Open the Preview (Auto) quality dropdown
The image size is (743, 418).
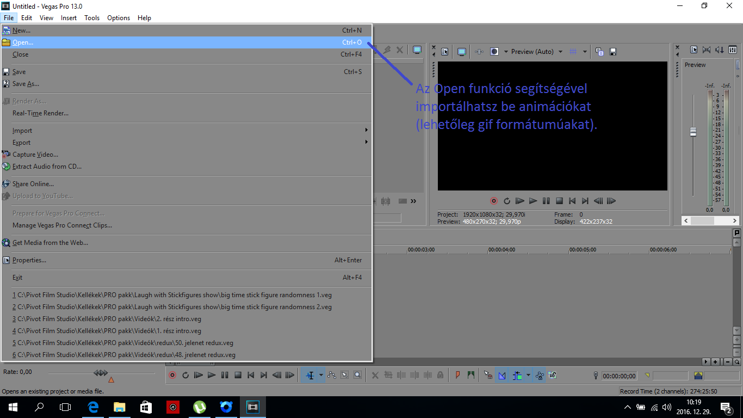537,52
